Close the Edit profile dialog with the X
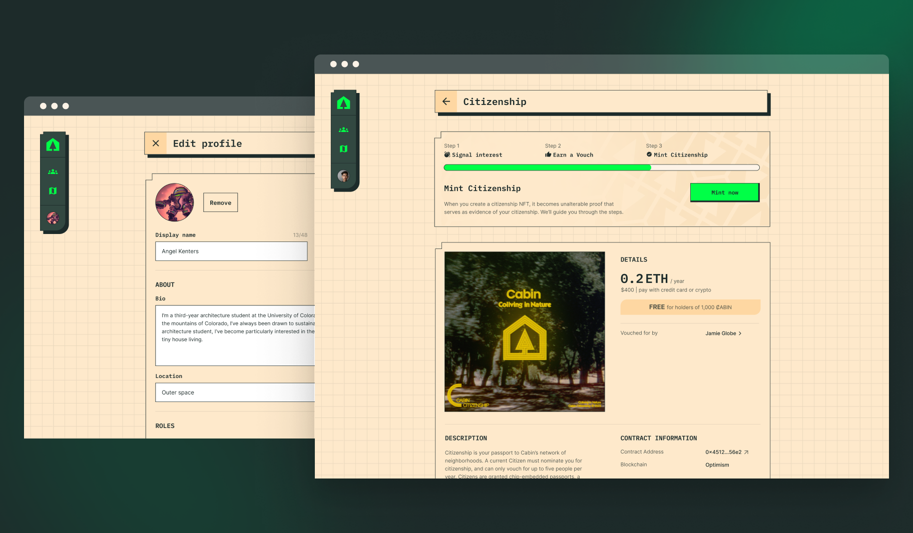This screenshot has width=913, height=533. (156, 143)
